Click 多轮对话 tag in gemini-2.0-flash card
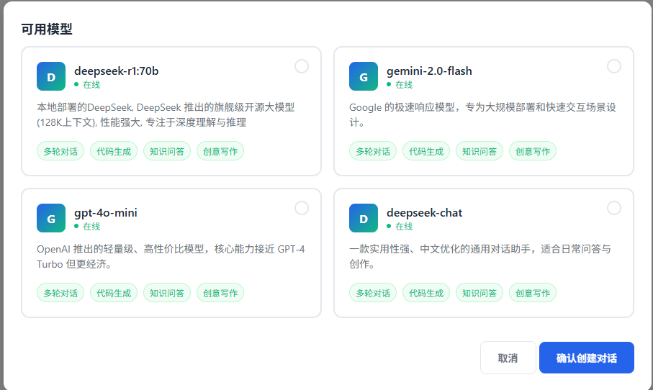The width and height of the screenshot is (653, 390). (373, 151)
